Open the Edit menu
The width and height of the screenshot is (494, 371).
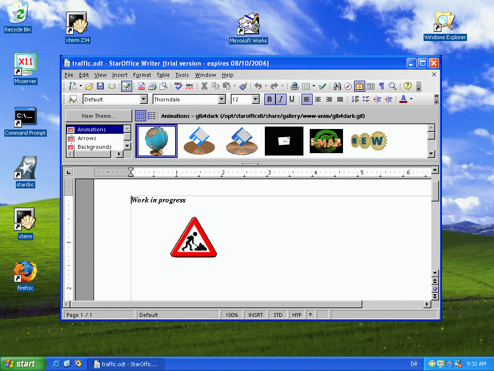(x=84, y=75)
